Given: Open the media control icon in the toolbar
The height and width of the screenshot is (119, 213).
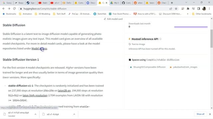Looking at the screenshot, I should pos(193,9).
